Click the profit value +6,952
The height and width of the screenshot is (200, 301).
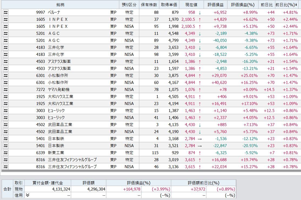[x=220, y=12]
